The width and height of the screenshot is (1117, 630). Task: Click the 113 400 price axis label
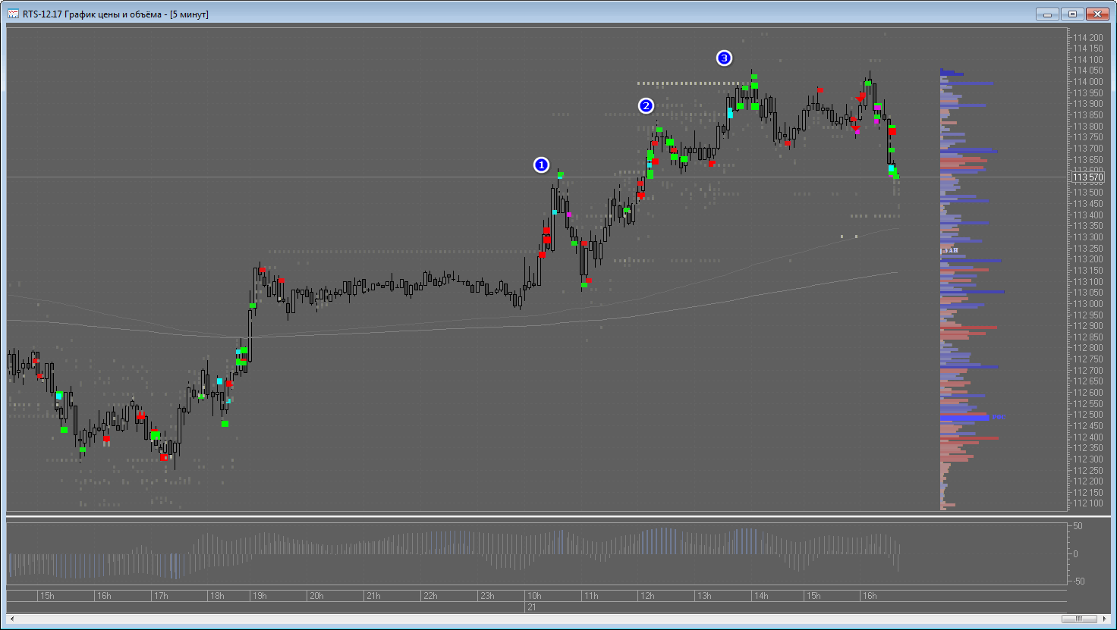[1087, 215]
